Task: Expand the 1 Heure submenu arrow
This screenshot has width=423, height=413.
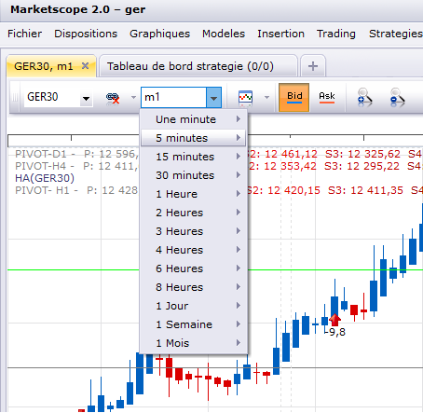Action: 239,194
